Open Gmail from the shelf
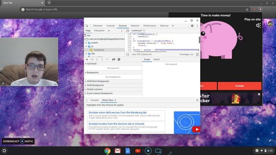Viewport: 276px width, 155px height. coord(118,151)
